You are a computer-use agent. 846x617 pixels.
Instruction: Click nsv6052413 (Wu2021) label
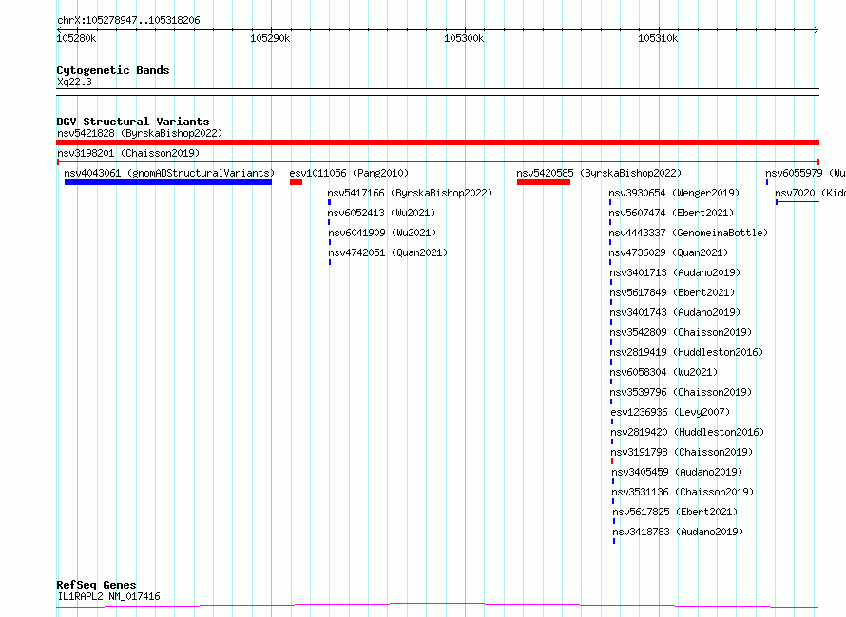pos(381,213)
